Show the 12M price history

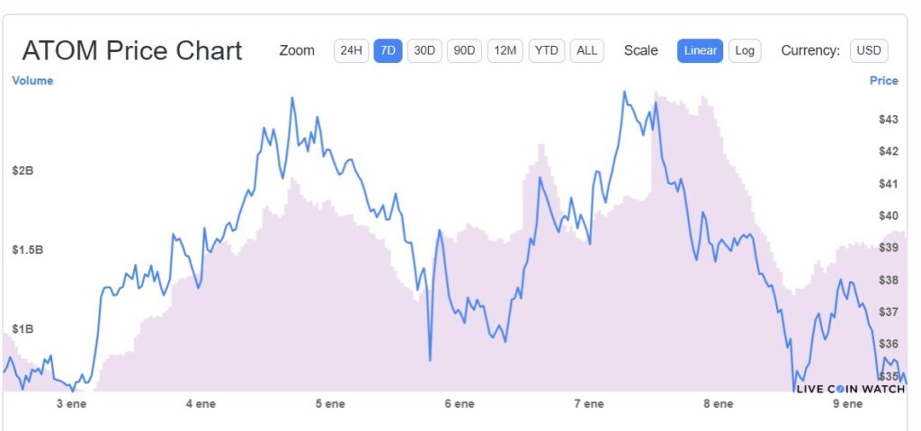click(x=505, y=50)
